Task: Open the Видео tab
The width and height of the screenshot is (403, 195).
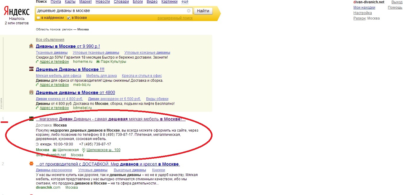Action: click(152, 2)
